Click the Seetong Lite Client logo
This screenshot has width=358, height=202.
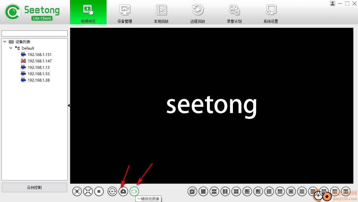[x=32, y=12]
